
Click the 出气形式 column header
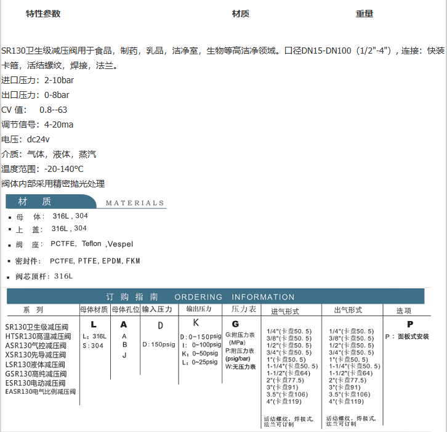[348, 310]
